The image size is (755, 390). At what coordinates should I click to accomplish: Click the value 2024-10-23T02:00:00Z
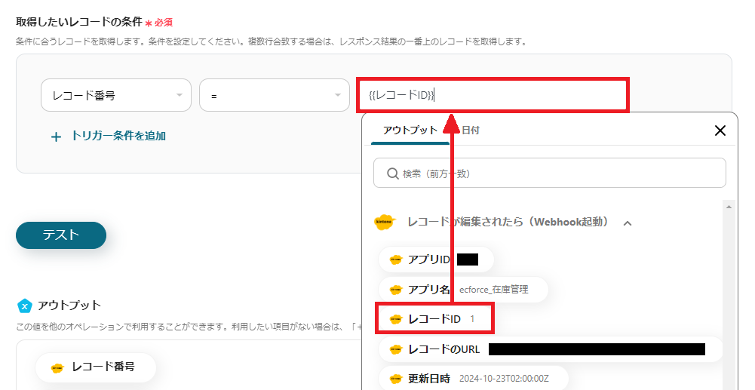[x=504, y=379]
